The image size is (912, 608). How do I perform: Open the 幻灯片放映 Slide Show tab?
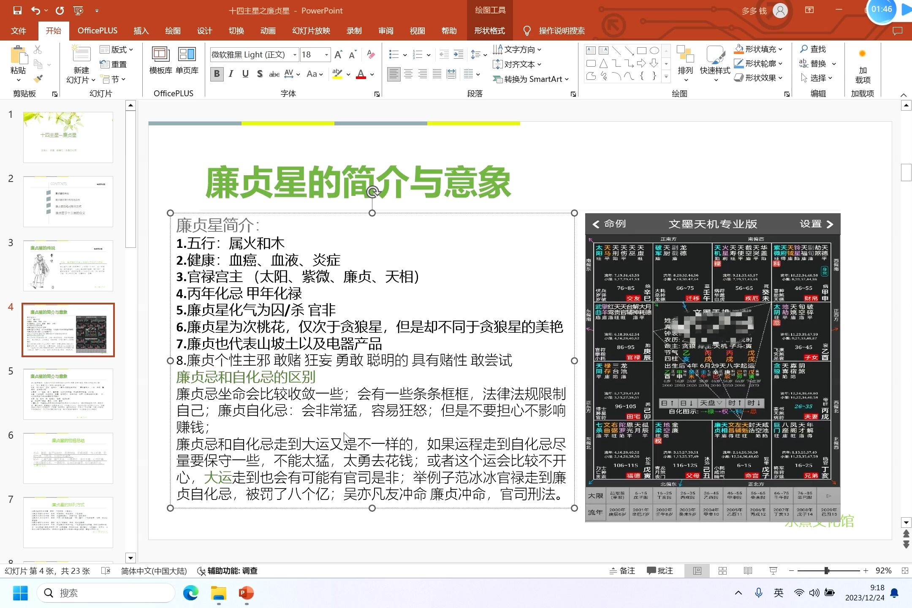(311, 31)
